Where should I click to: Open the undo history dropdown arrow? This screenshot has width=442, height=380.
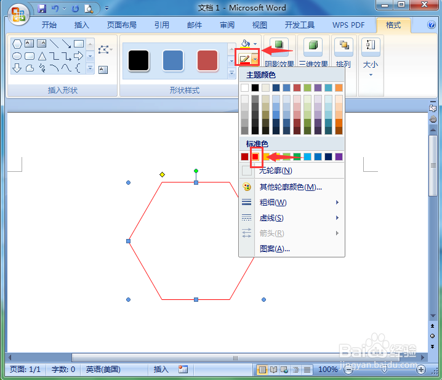click(64, 9)
